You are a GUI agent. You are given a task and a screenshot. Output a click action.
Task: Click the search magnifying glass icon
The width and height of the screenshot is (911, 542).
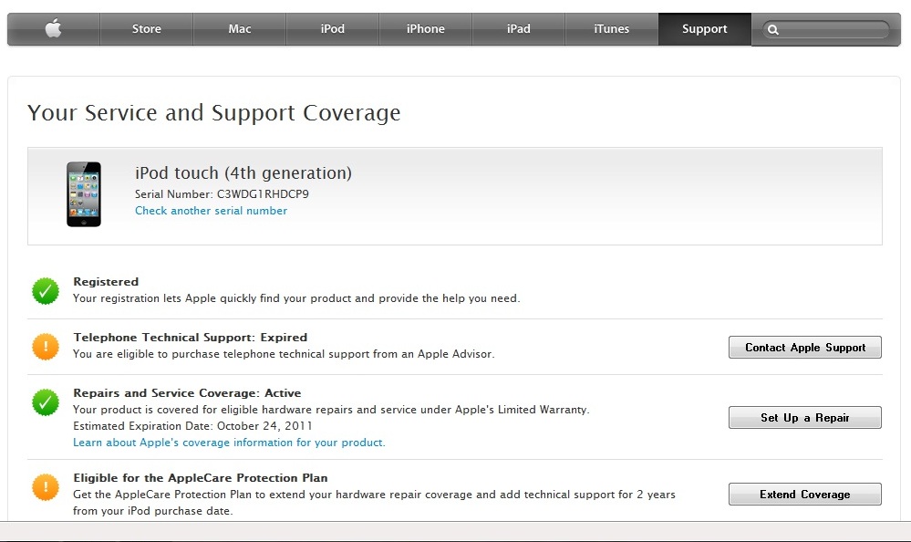(x=773, y=30)
